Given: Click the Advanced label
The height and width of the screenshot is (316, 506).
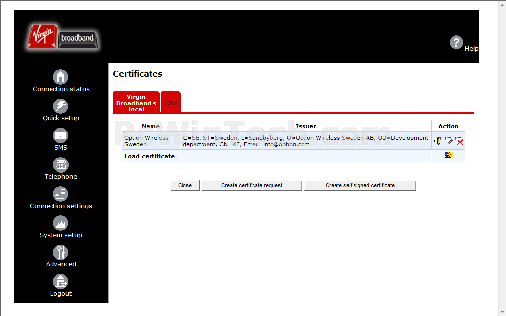Looking at the screenshot, I should coord(61,264).
